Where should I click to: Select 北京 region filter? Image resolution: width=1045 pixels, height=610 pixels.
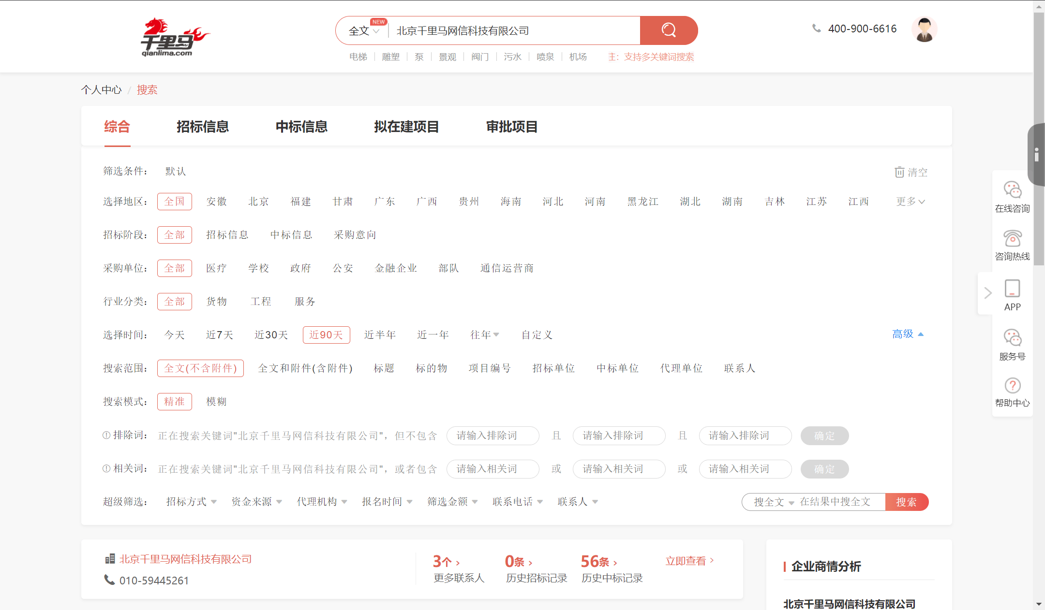coord(258,202)
